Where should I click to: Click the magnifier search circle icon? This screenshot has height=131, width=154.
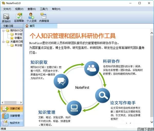click(x=103, y=95)
